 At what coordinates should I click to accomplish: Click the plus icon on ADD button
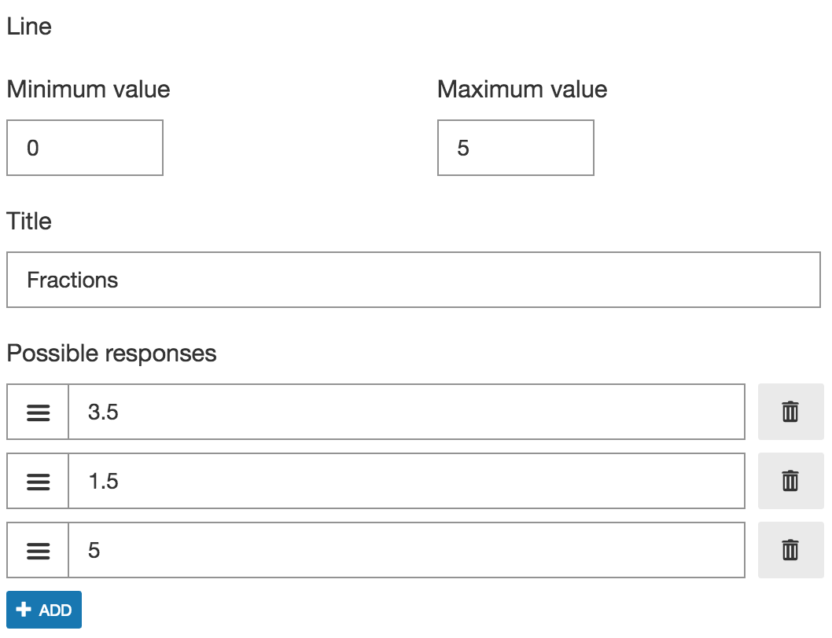point(24,610)
